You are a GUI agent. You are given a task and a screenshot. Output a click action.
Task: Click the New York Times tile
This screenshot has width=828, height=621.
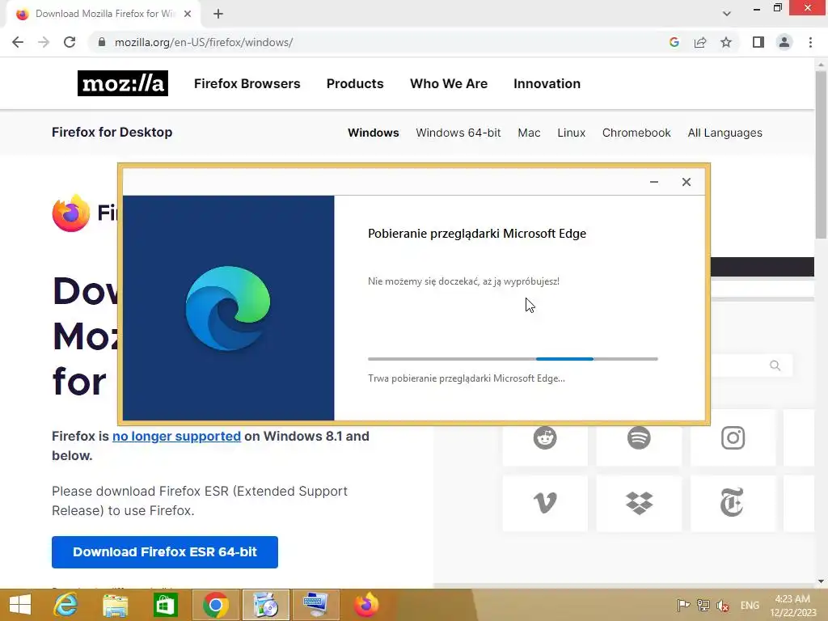click(733, 503)
